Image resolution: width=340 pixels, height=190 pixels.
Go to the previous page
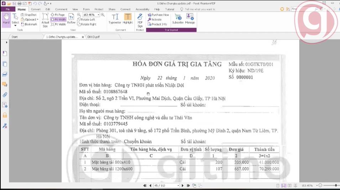[x=150, y=185]
